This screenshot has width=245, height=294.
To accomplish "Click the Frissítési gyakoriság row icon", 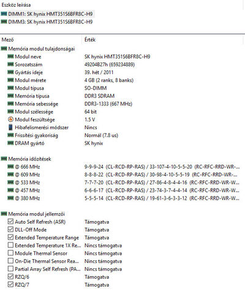I will 10,135.
